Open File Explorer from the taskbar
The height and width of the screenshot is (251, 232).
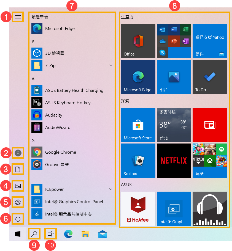pos(85,234)
